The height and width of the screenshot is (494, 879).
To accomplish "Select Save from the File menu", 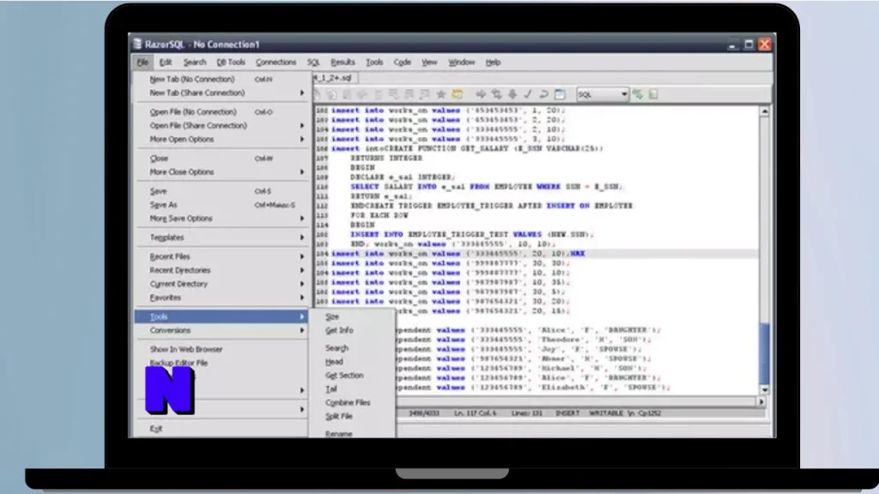I will [x=221, y=191].
